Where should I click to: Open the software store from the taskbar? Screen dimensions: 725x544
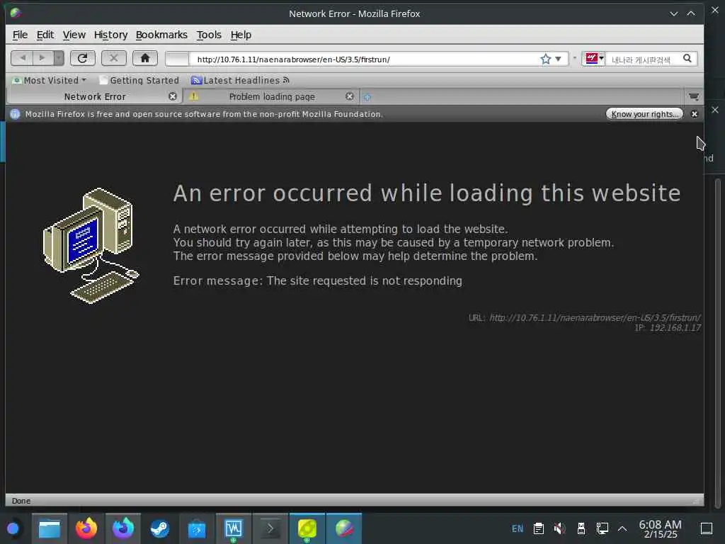tap(197, 528)
